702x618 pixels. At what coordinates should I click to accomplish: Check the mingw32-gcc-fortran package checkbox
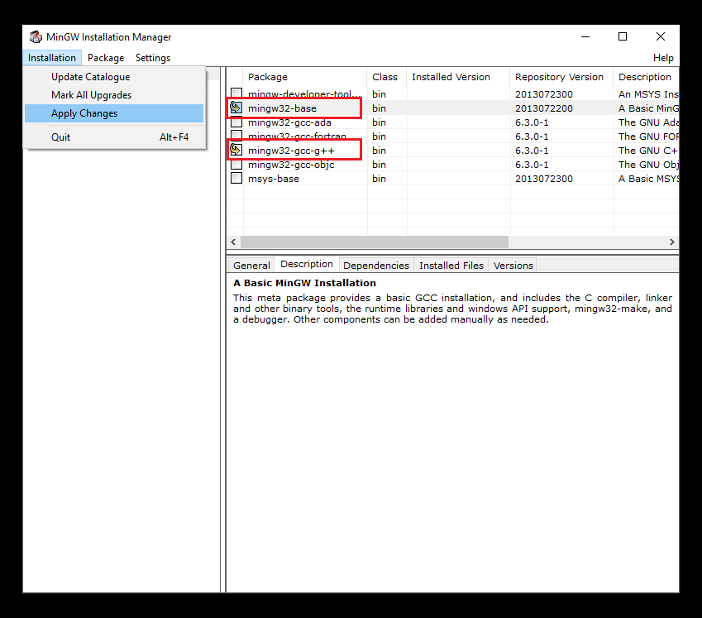(236, 135)
